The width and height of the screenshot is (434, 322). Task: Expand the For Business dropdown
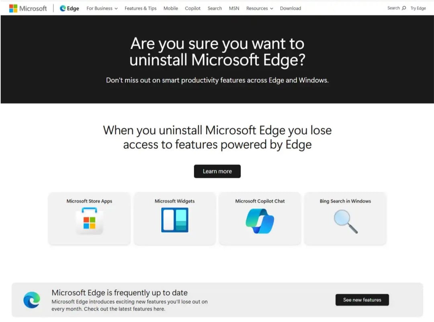102,8
